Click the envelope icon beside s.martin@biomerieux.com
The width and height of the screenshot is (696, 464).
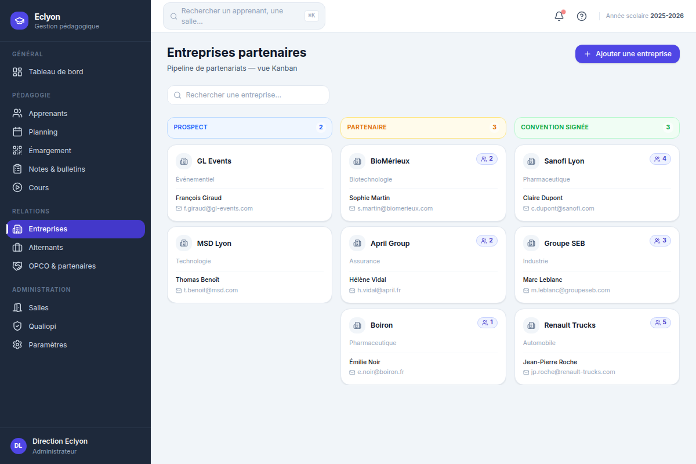352,209
